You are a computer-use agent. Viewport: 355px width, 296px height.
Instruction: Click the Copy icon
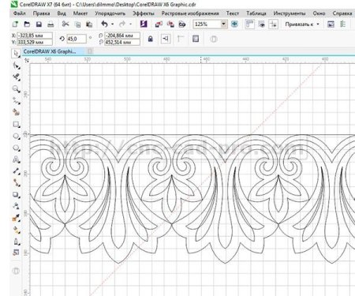(x=77, y=24)
